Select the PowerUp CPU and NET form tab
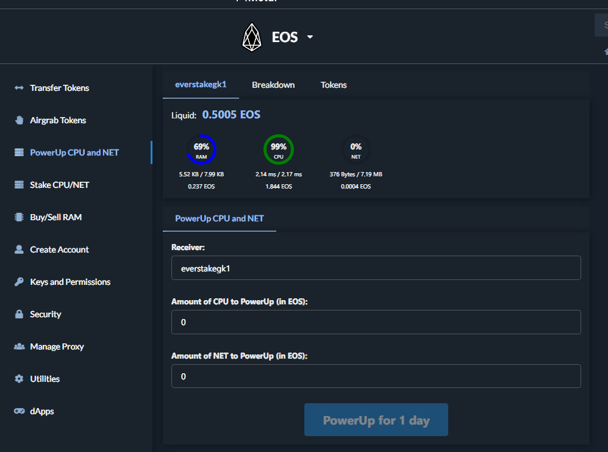Image resolution: width=608 pixels, height=452 pixels. tap(219, 218)
